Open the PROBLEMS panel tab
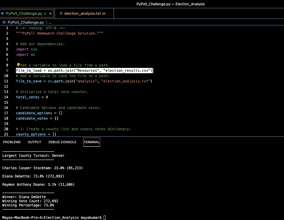Screen dimensions: 284x220 pos(12,142)
